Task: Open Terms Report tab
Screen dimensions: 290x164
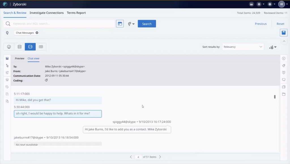Action: tap(76, 13)
